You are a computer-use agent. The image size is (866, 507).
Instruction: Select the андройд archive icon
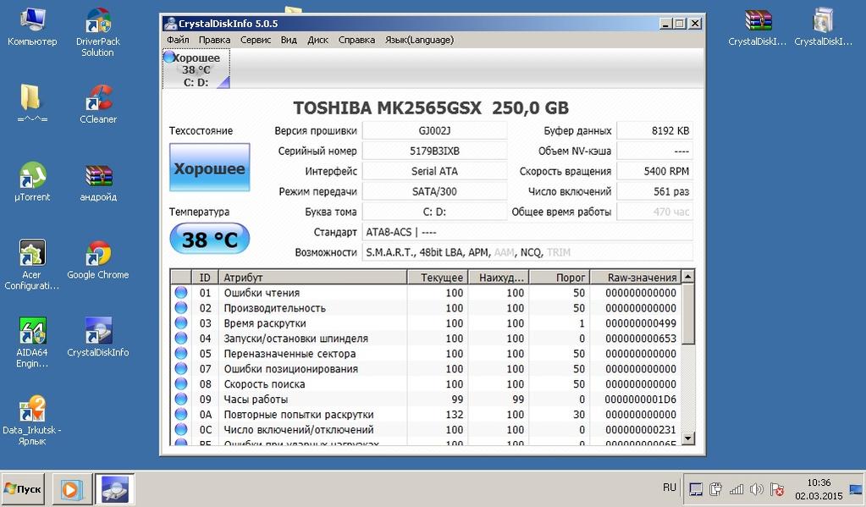(x=98, y=182)
